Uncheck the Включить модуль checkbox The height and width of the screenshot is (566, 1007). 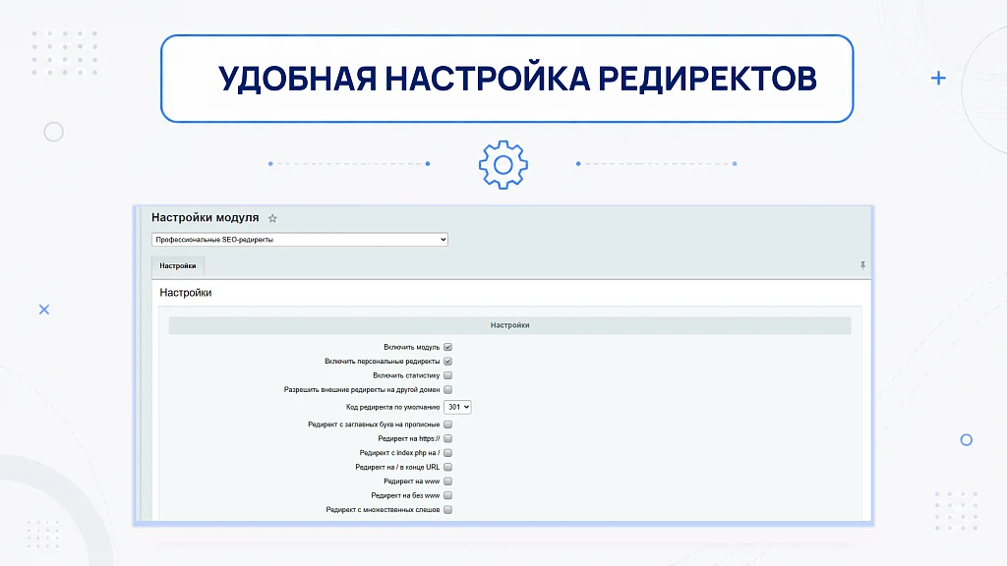point(447,347)
